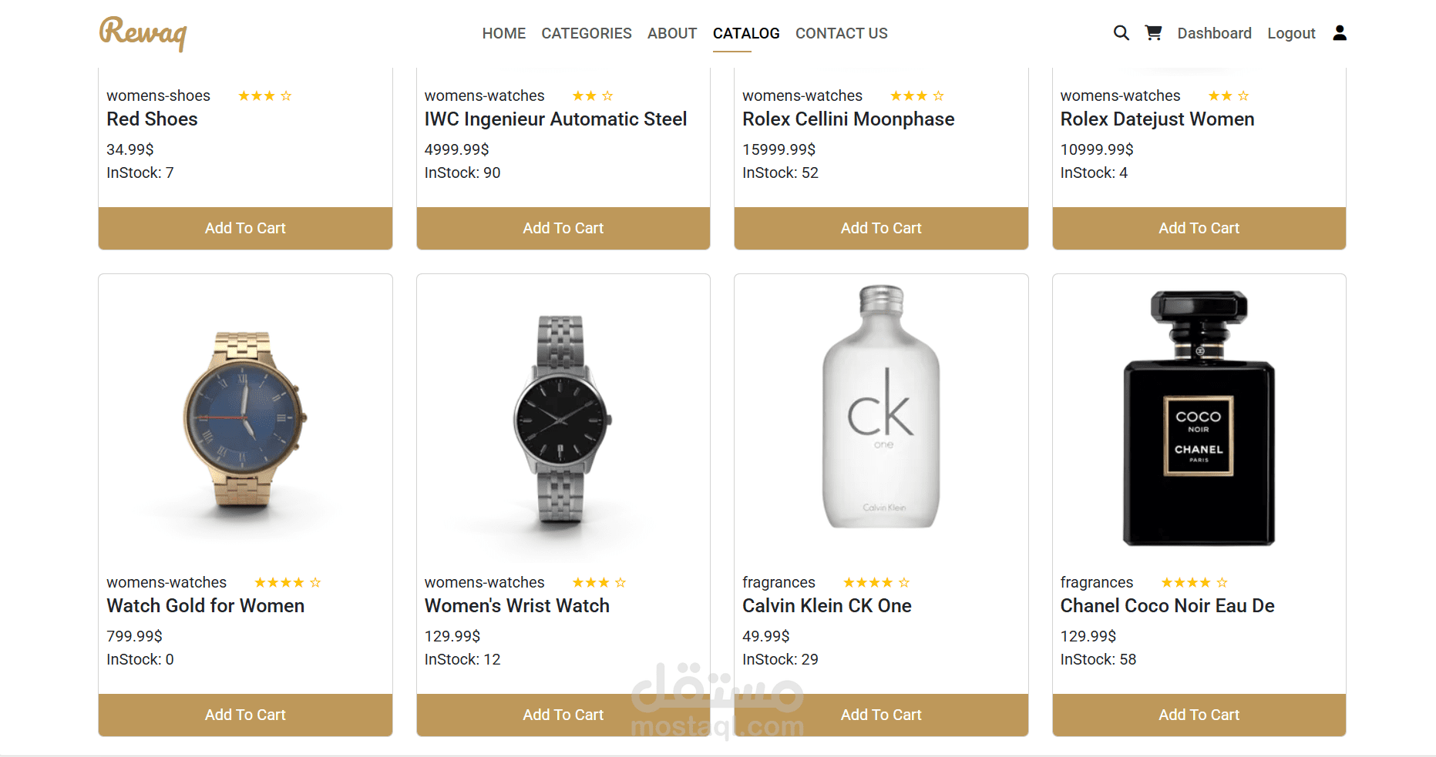Open the About page

click(672, 34)
